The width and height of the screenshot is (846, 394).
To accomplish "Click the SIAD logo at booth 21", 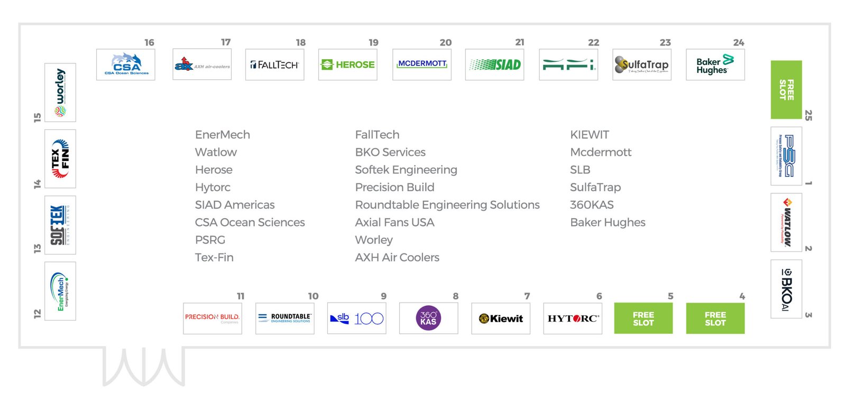I will (494, 64).
